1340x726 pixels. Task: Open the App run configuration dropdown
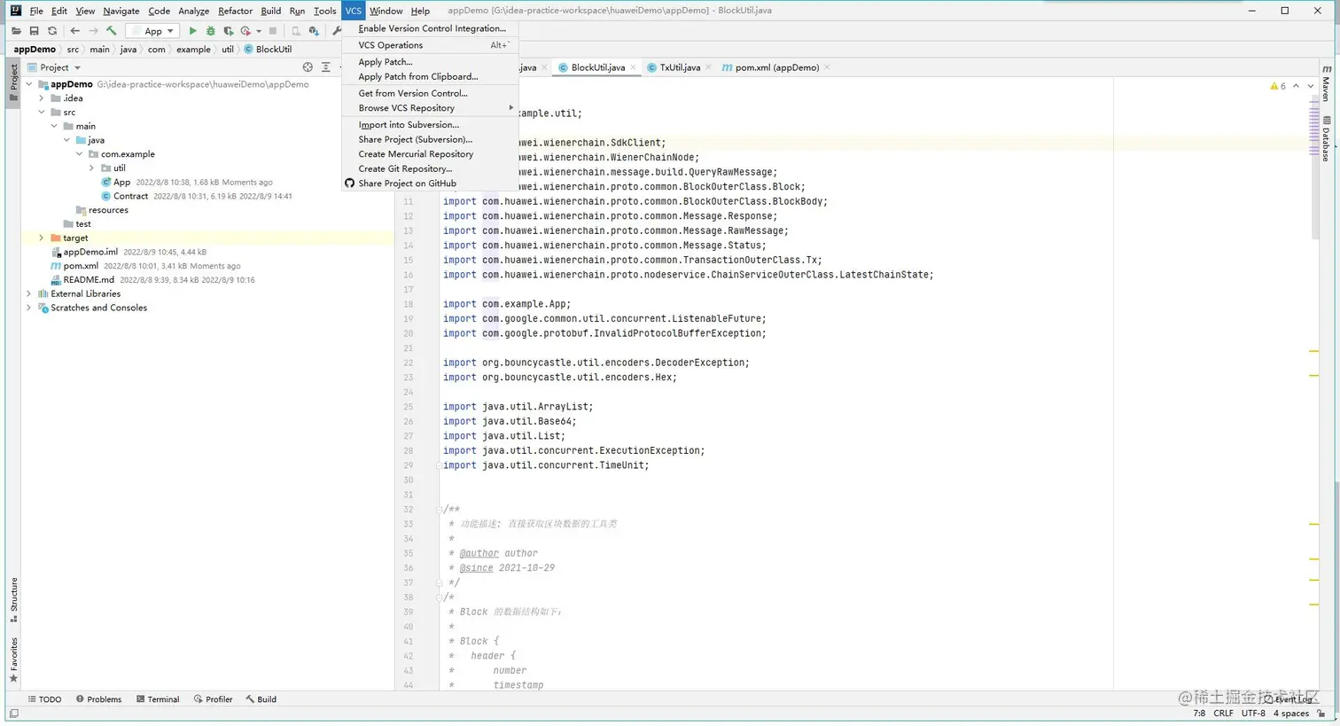pos(153,31)
